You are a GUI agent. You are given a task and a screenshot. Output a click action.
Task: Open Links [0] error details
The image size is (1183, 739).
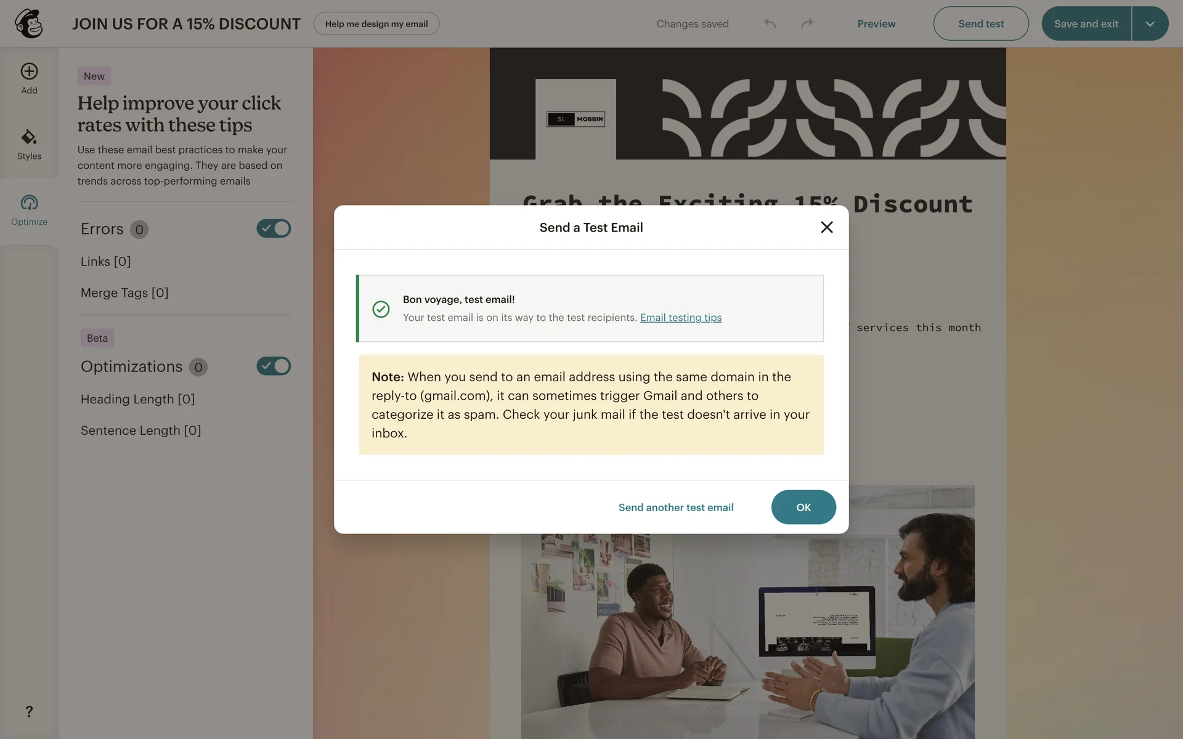coord(106,262)
